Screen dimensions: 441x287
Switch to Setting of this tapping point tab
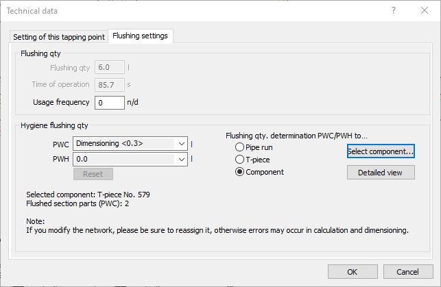click(59, 37)
